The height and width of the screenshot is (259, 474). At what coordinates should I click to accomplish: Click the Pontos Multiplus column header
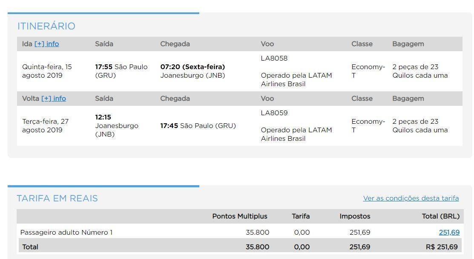coord(240,216)
